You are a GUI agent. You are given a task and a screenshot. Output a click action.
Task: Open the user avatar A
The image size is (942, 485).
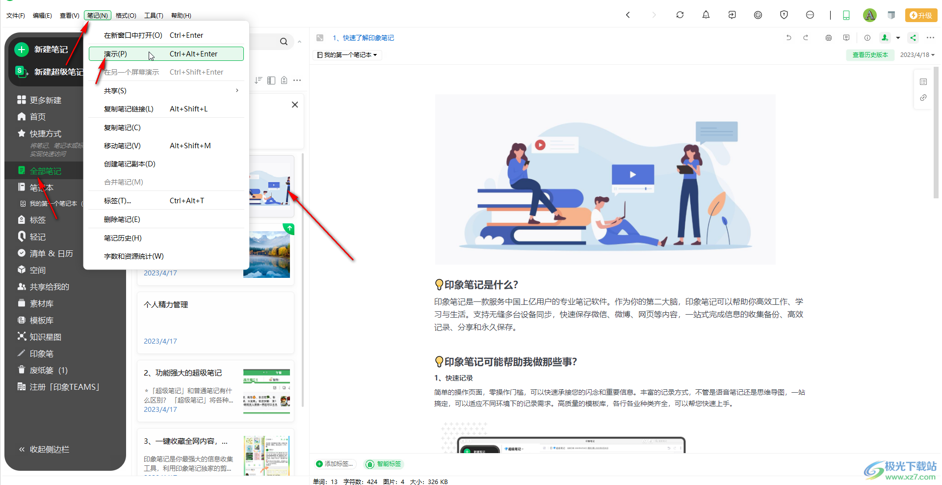pyautogui.click(x=869, y=15)
